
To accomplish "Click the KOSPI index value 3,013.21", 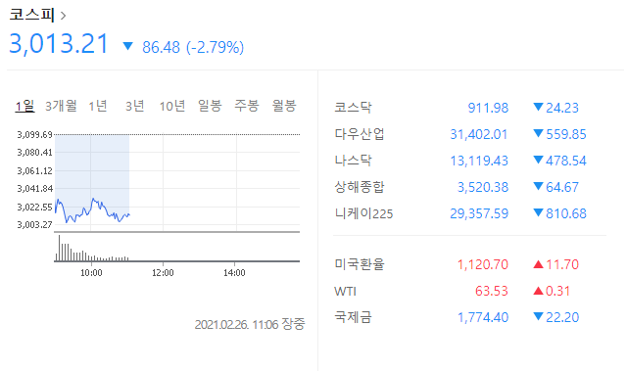I will pyautogui.click(x=59, y=44).
